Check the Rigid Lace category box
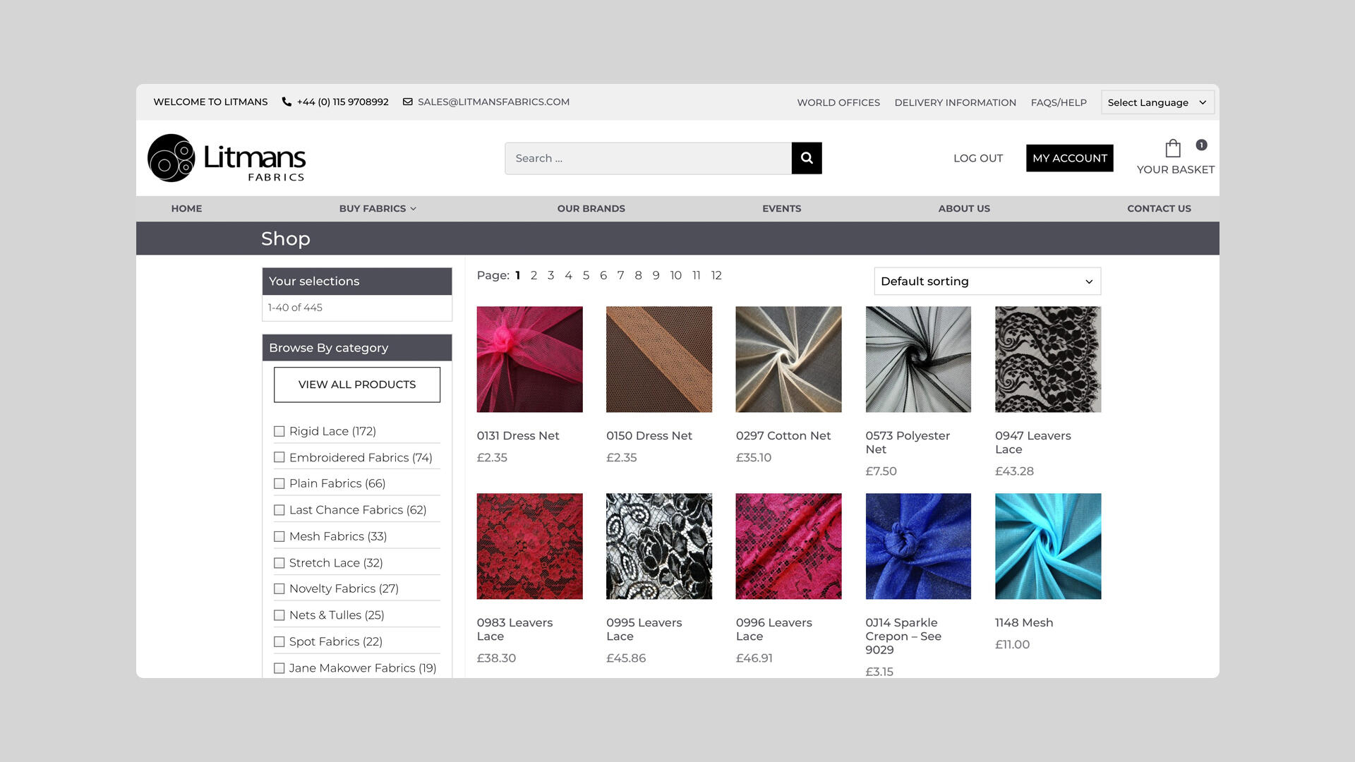The width and height of the screenshot is (1355, 762). point(279,431)
